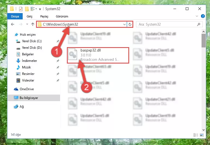Click the search magnifier icon

199,24
